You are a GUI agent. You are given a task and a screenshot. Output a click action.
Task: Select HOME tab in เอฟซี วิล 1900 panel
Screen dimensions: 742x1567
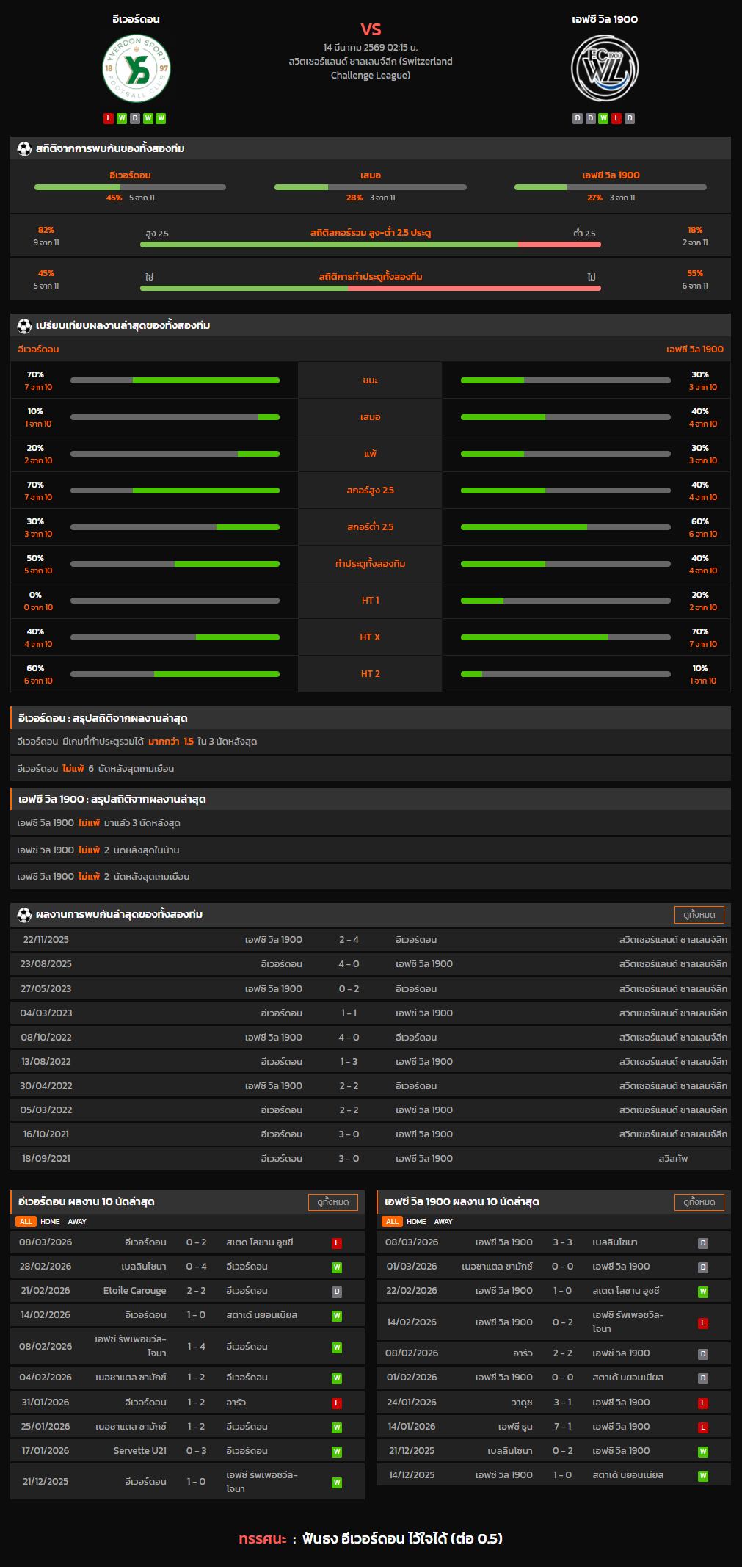click(416, 1222)
